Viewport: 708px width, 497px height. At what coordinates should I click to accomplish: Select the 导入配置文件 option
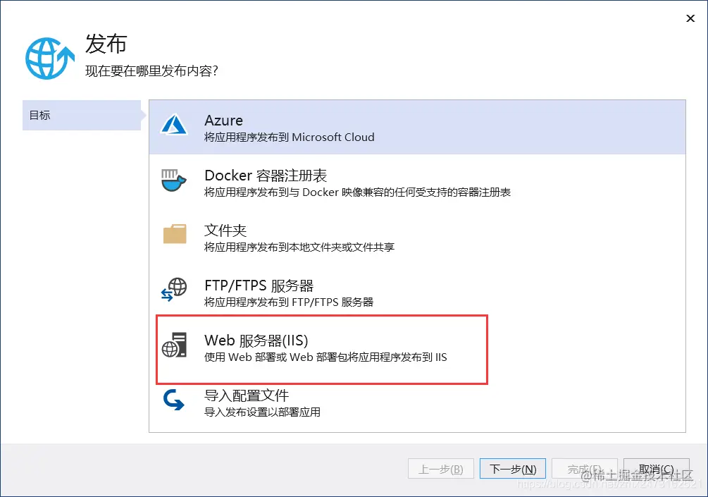352,403
